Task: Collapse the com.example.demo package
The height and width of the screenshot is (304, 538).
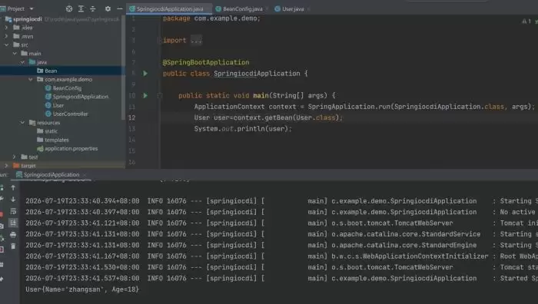Action: point(30,80)
